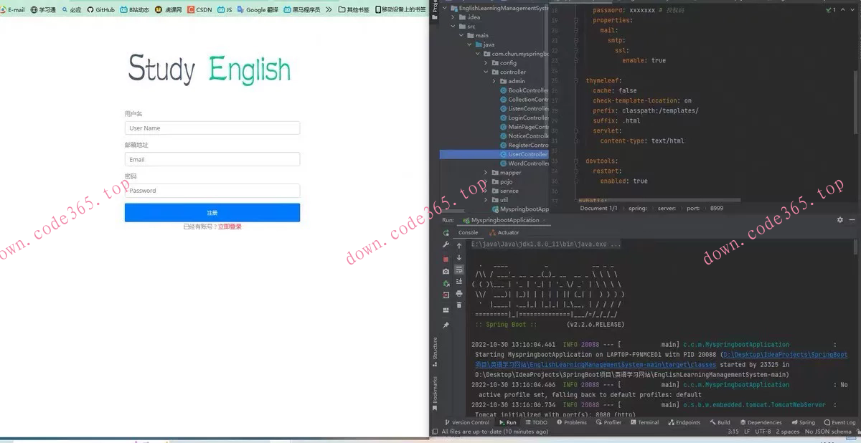Open the Endpoints tool window
The height and width of the screenshot is (443, 861).
[684, 423]
